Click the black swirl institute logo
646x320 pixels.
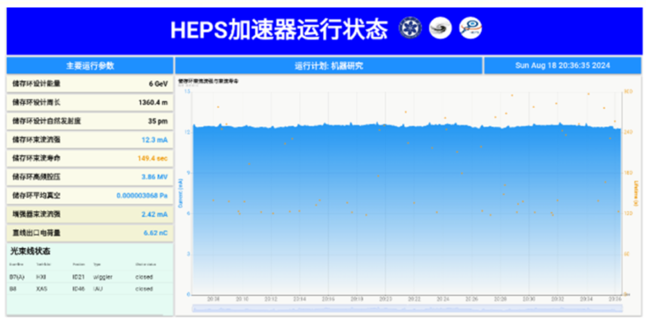click(440, 28)
